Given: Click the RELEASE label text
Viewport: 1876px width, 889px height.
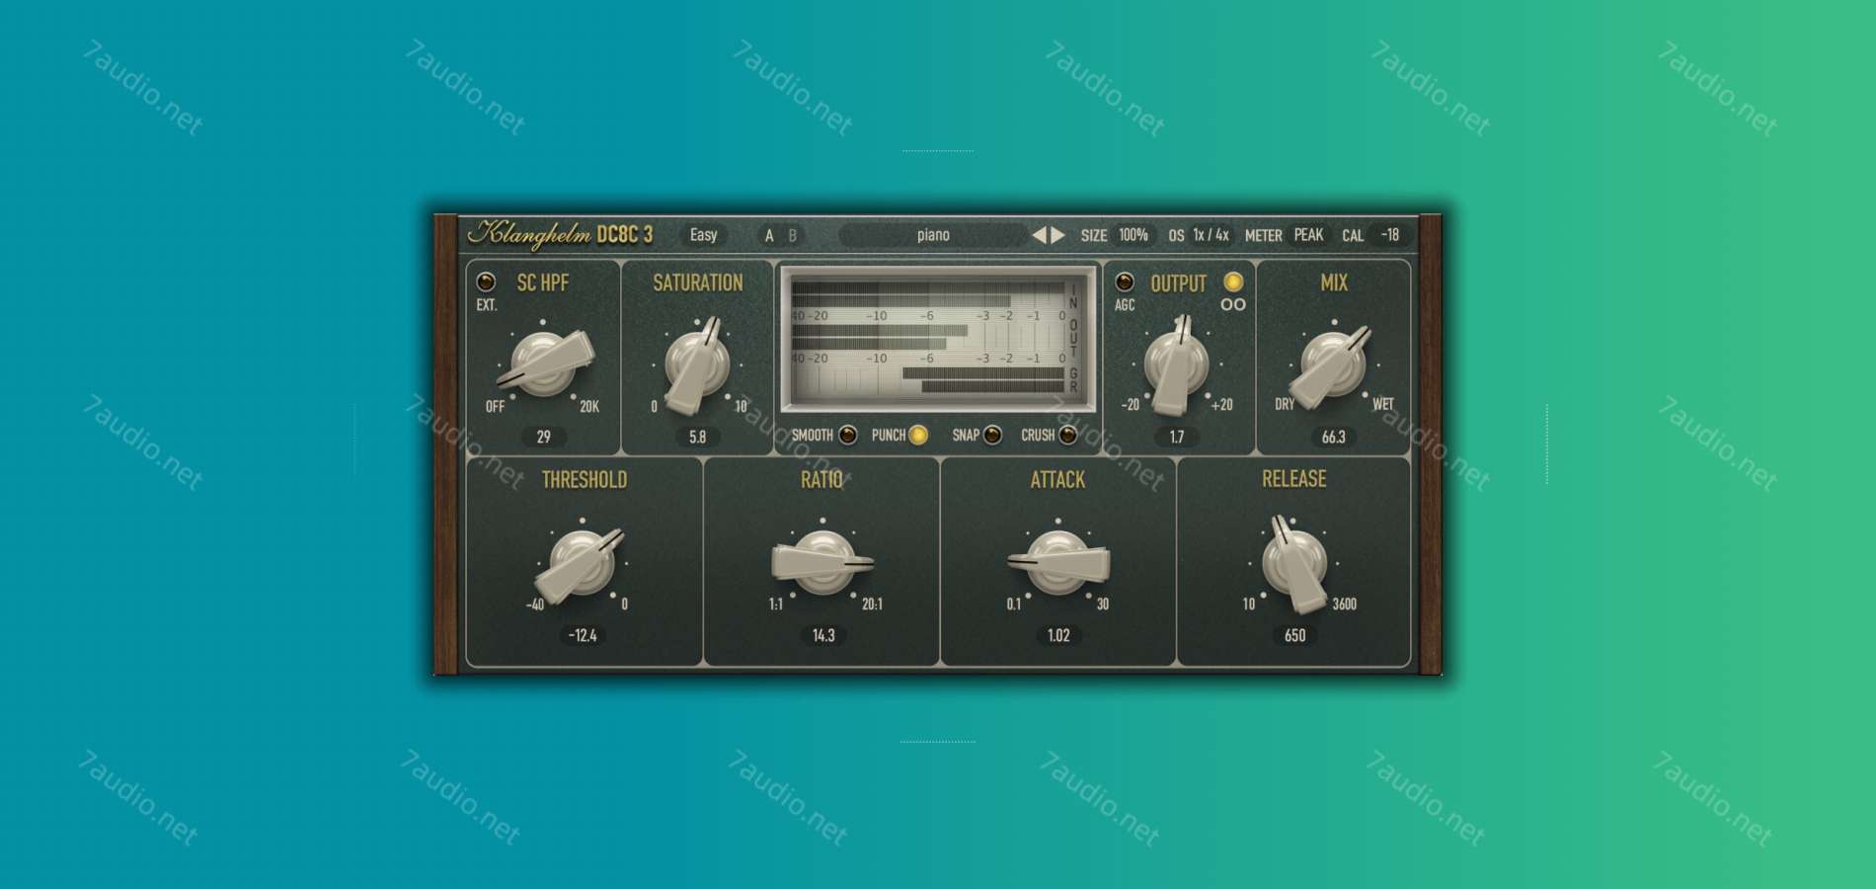Looking at the screenshot, I should (1293, 479).
